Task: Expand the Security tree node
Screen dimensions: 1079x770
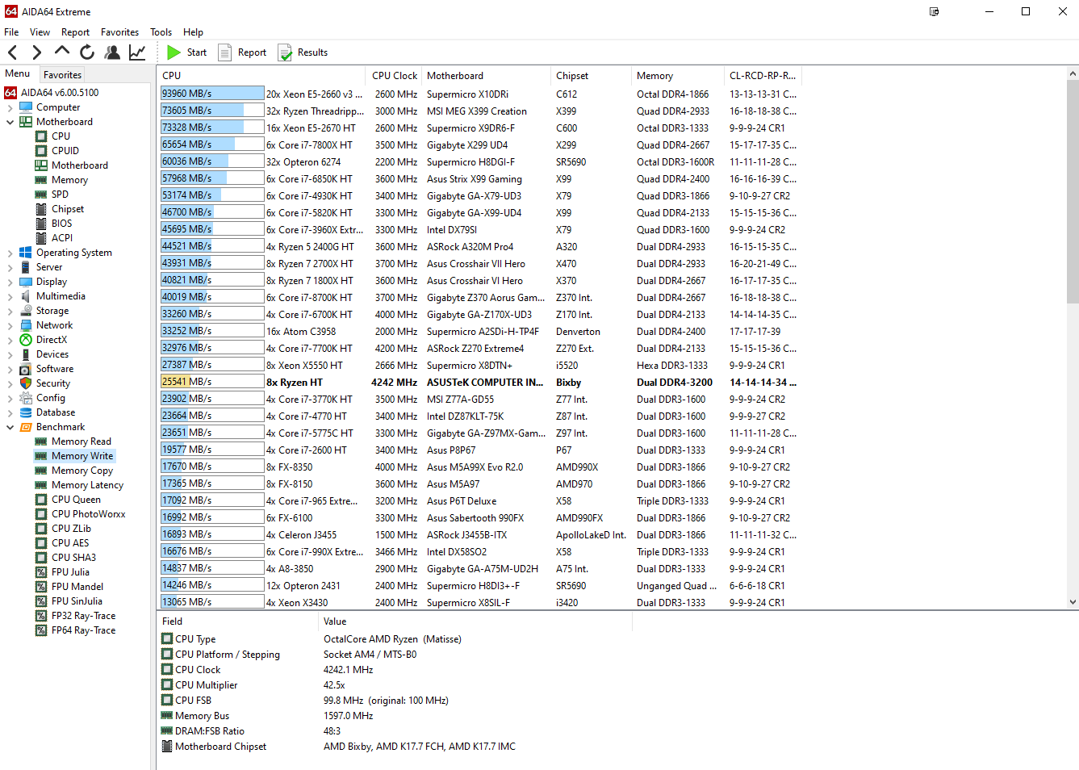Action: (10, 383)
